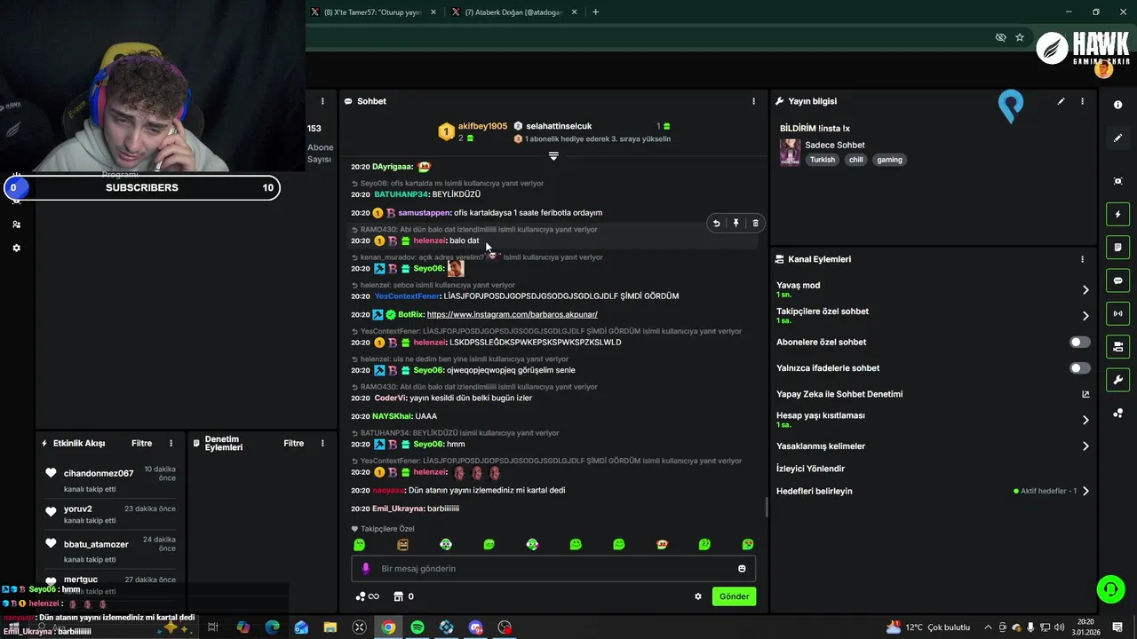Toggle the broadcast signal panel icon in sidebar
This screenshot has width=1137, height=639.
click(x=1117, y=313)
